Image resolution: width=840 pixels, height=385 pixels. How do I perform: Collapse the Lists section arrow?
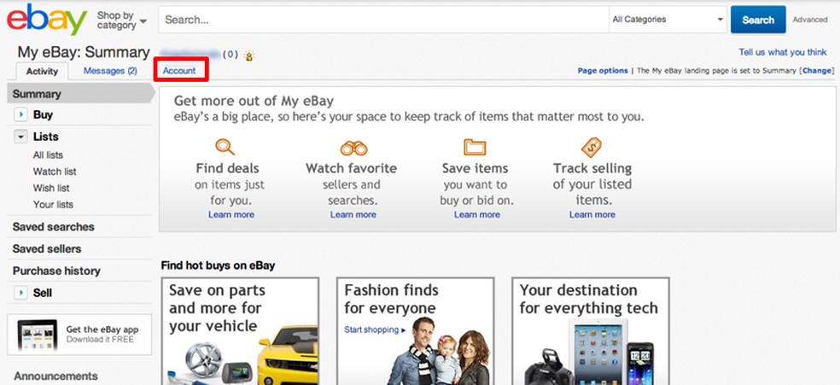click(20, 137)
